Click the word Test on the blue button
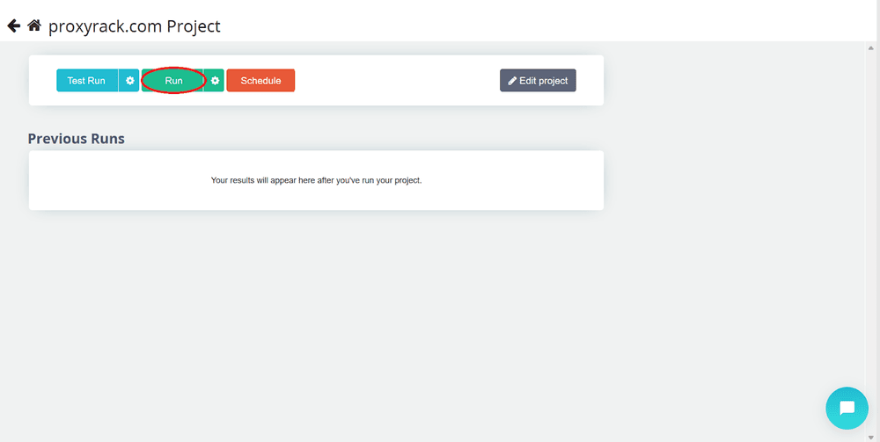Image resolution: width=880 pixels, height=442 pixels. click(76, 81)
